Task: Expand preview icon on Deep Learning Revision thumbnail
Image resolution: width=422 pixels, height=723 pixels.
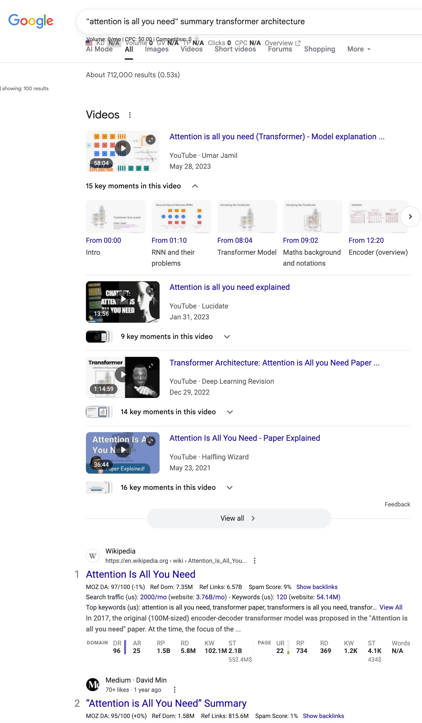Action: point(151,365)
